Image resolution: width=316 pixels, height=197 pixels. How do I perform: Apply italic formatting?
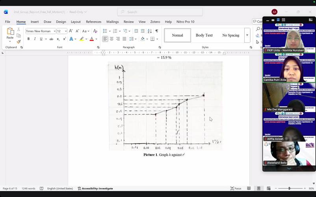tap(35, 39)
